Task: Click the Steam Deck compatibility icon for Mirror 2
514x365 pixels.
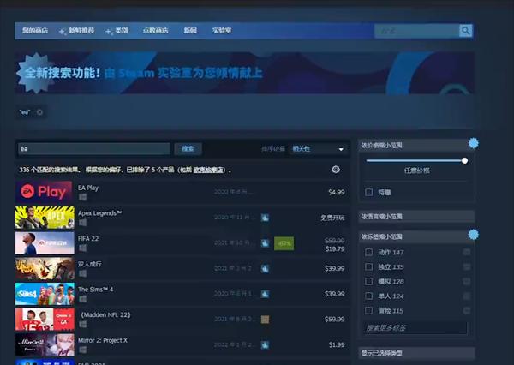Action: (x=265, y=344)
